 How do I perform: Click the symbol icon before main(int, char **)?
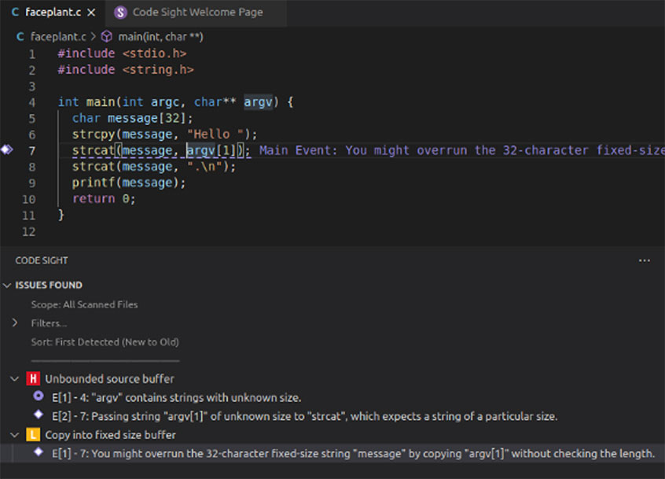pyautogui.click(x=107, y=35)
